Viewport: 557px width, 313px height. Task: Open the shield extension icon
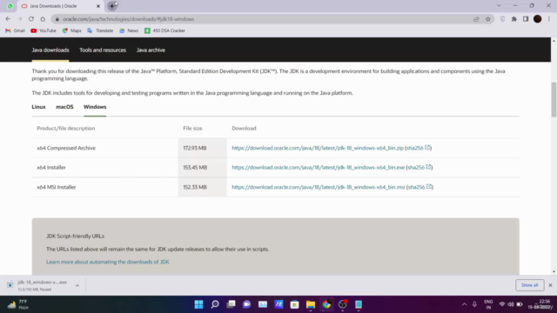(x=502, y=19)
